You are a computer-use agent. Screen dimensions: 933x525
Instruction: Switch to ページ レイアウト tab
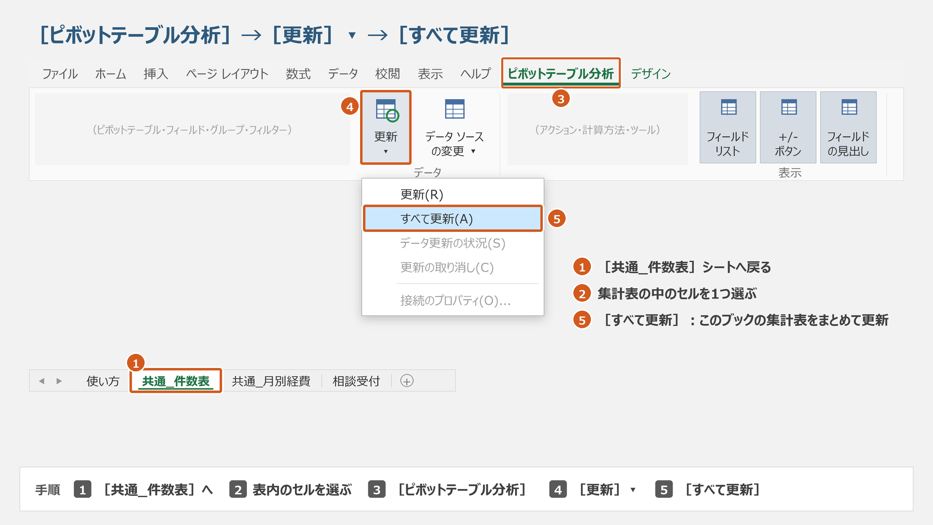click(x=227, y=74)
